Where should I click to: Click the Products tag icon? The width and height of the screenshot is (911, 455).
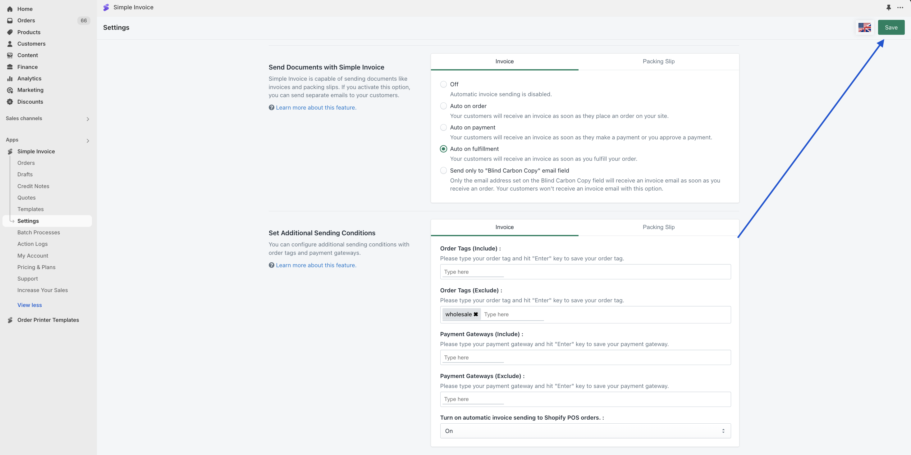pos(10,32)
